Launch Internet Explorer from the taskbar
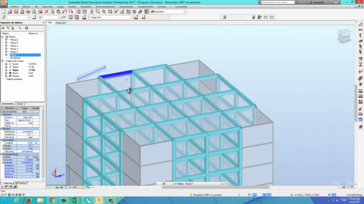The height and width of the screenshot is (204, 364). (x=16, y=200)
